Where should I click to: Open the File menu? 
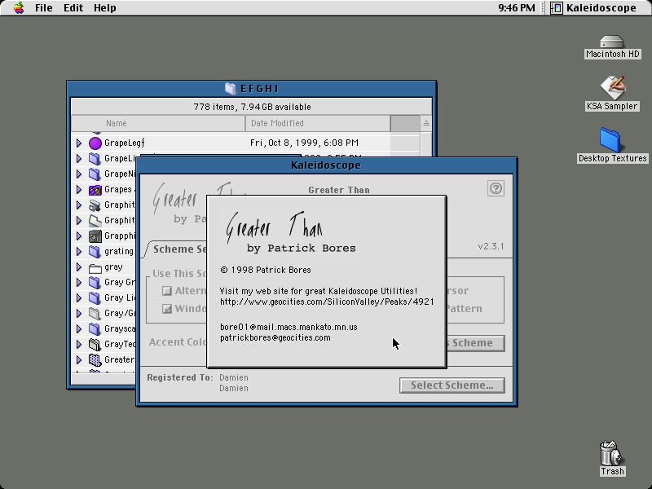(x=44, y=8)
